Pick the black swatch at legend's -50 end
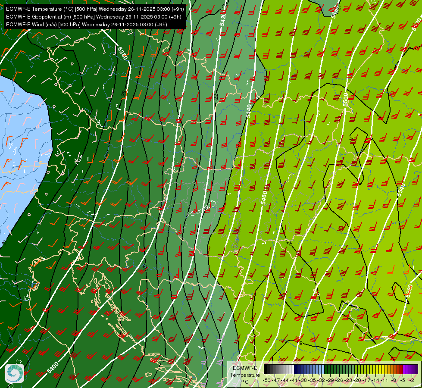 point(266,369)
